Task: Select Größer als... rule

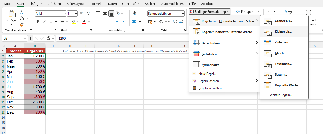Action: pos(284,21)
